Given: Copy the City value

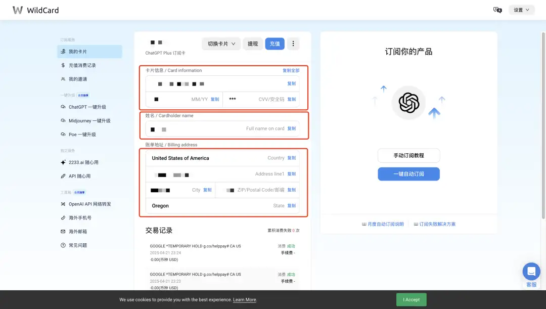Looking at the screenshot, I should coord(207,190).
